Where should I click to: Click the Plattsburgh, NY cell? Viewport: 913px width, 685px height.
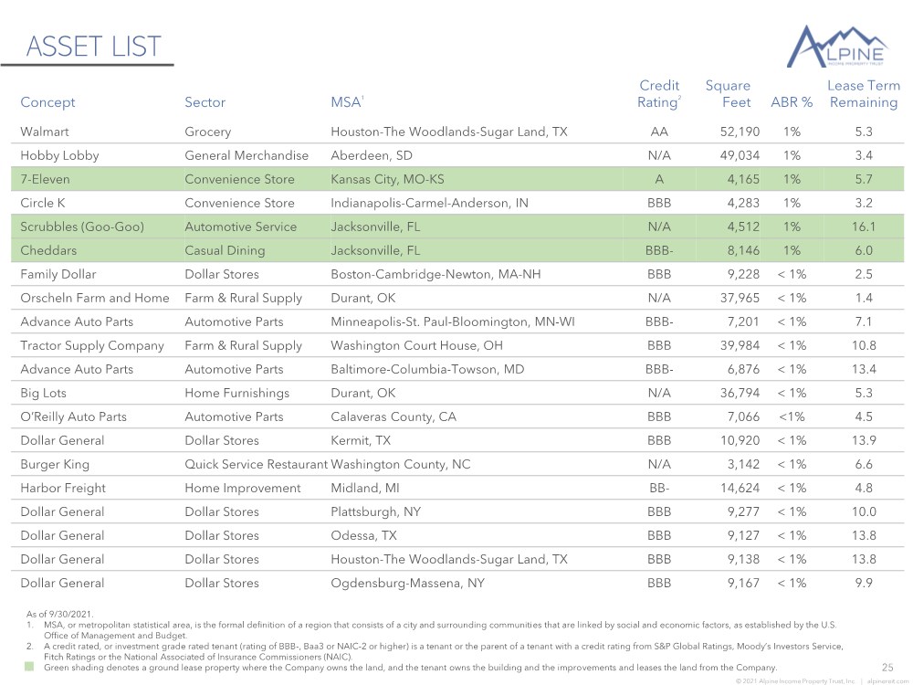pos(375,512)
